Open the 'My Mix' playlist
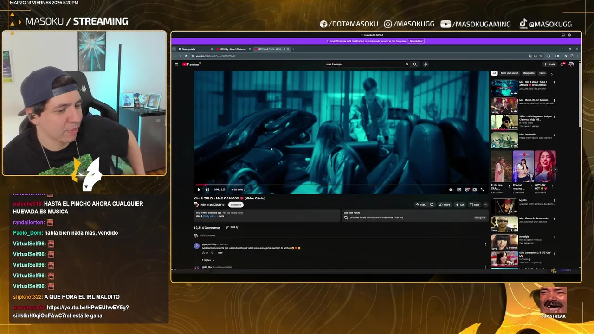This screenshot has width=594, height=334. pos(504,206)
